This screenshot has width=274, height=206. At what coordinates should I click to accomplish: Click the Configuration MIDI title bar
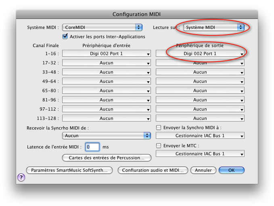click(137, 14)
